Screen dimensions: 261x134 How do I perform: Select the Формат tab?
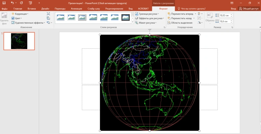[x=163, y=9]
